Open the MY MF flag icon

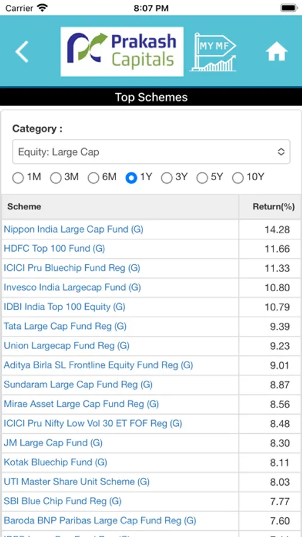click(x=213, y=52)
